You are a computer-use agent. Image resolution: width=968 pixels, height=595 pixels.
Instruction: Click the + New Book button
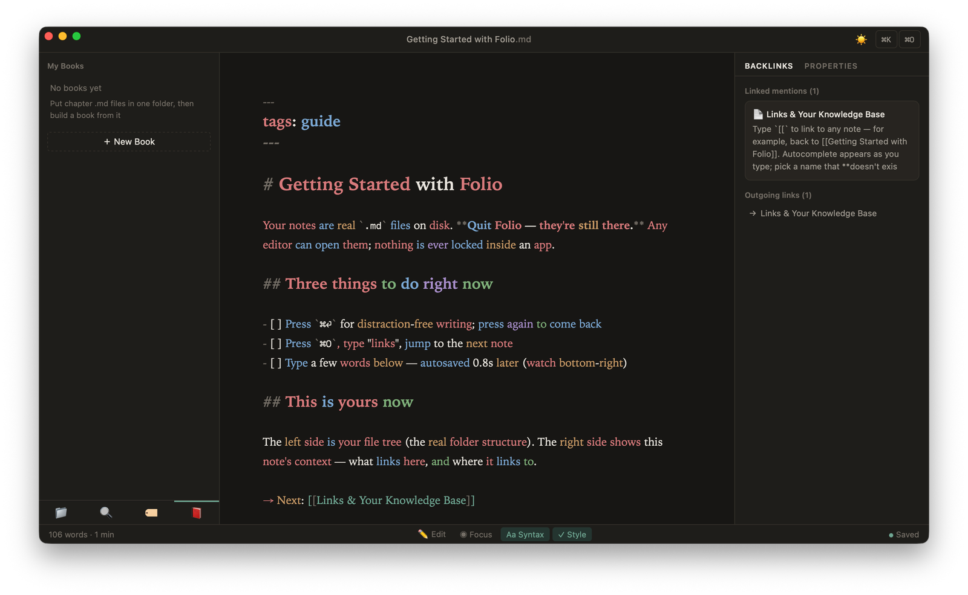(x=129, y=141)
